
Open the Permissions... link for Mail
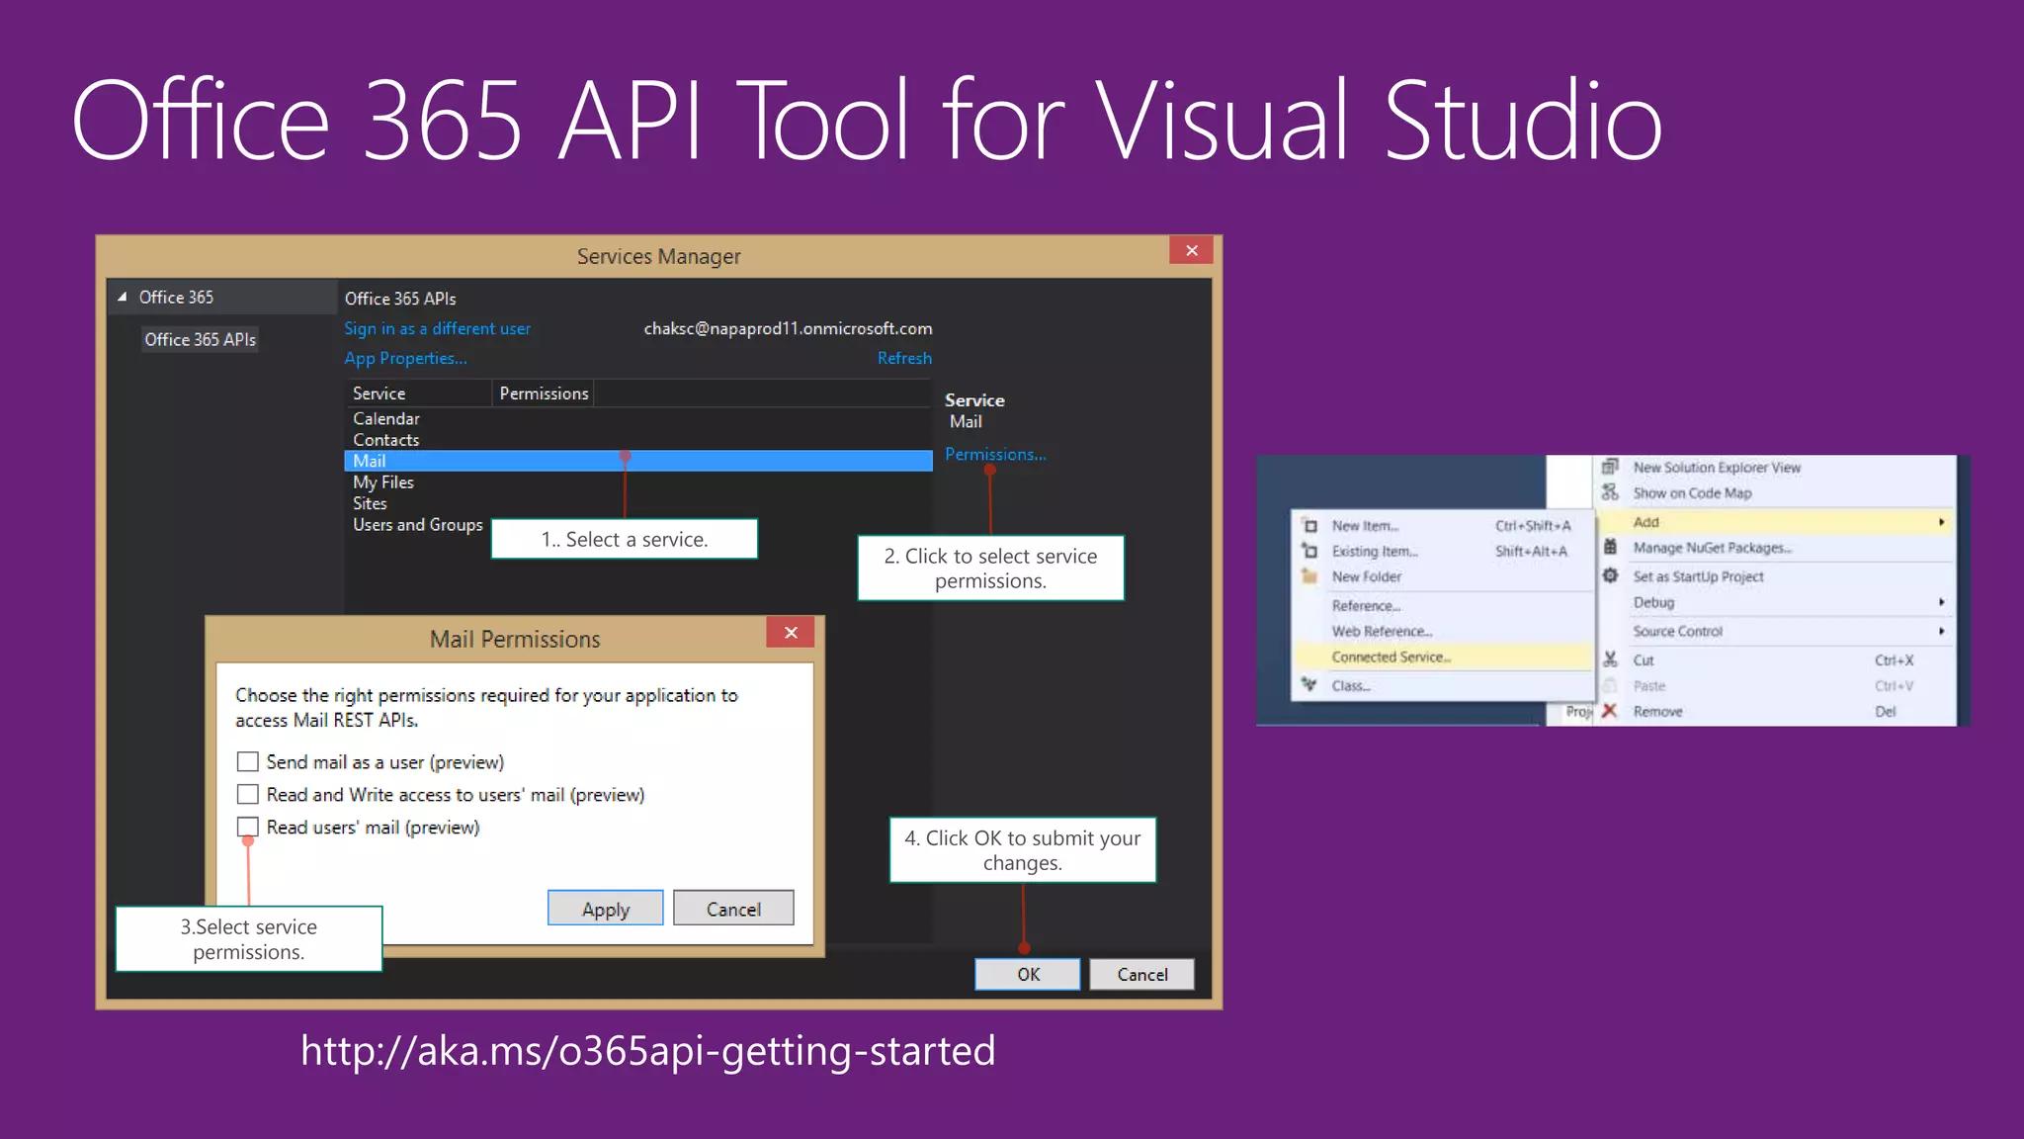pos(994,454)
